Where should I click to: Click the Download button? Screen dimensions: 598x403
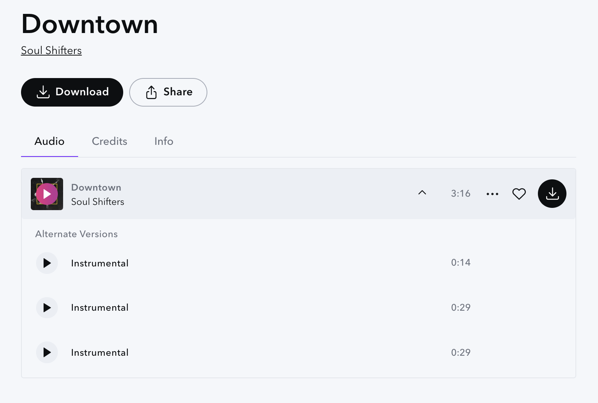72,92
